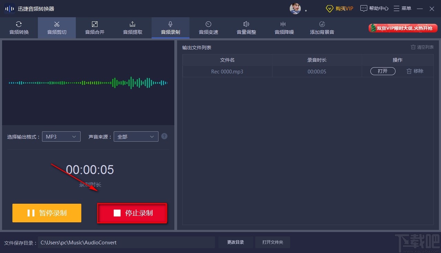This screenshot has width=441, height=253.
Task: Open the 音频提取 extraction tool
Action: click(x=132, y=28)
